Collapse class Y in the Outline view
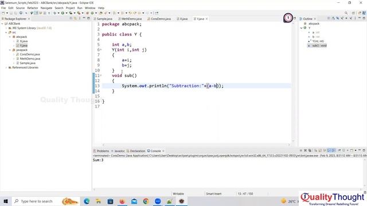Screen dimensions: 367x206 302,28
